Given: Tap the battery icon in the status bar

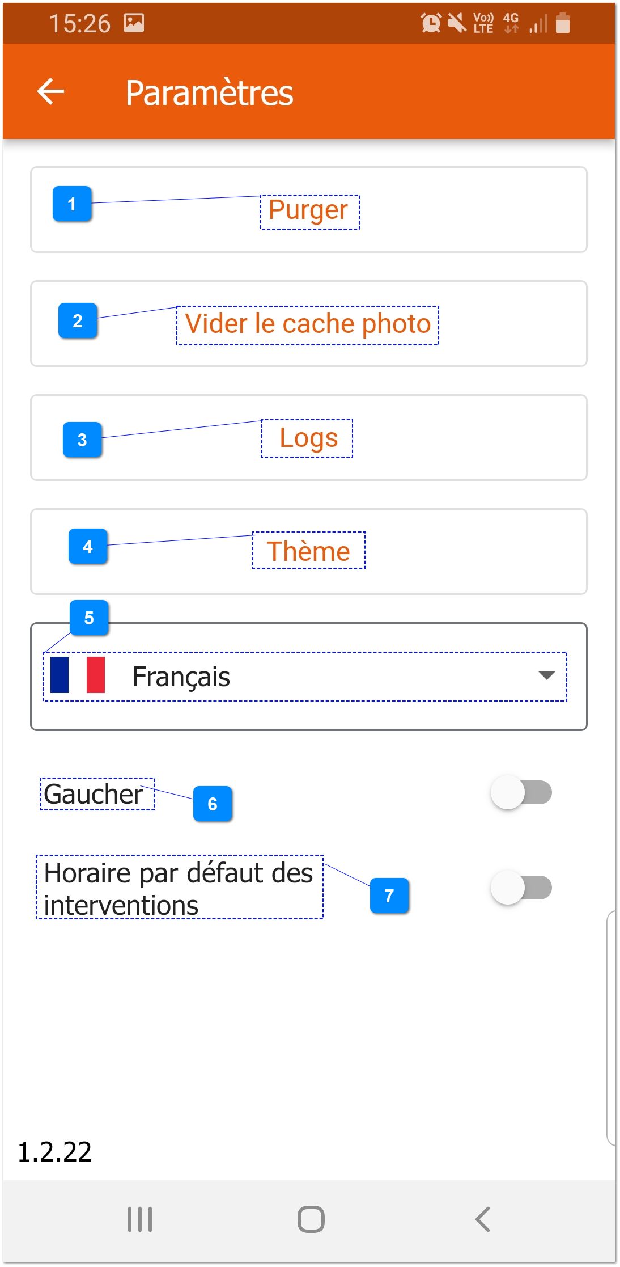Looking at the screenshot, I should (564, 23).
